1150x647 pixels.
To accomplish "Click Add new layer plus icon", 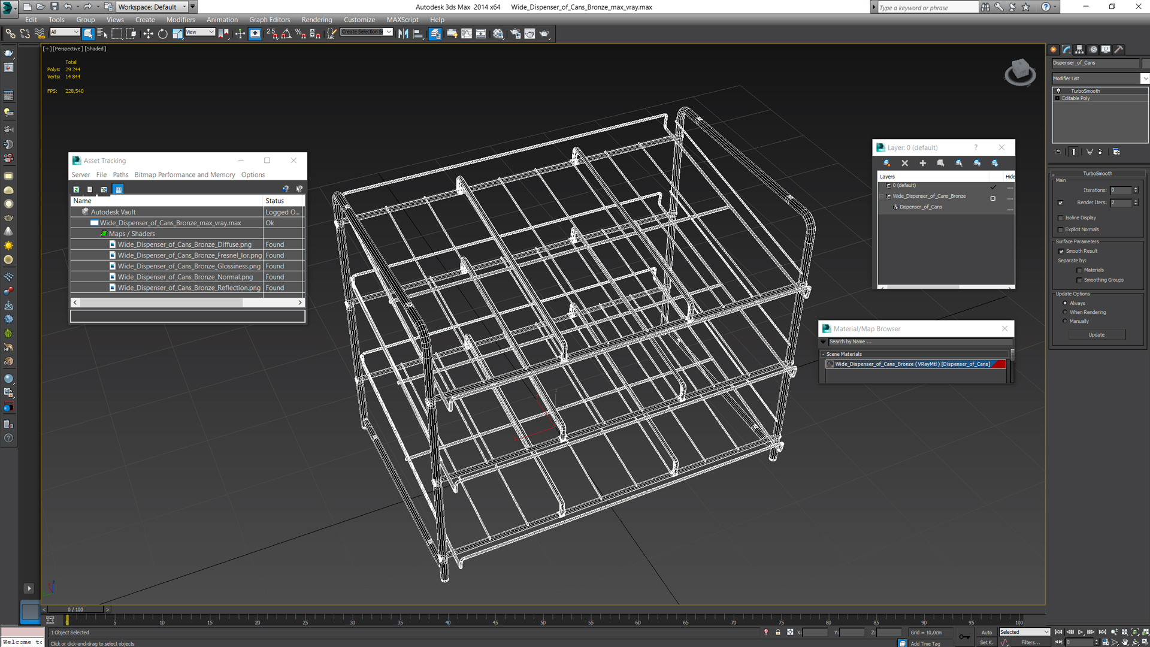I will tap(922, 163).
